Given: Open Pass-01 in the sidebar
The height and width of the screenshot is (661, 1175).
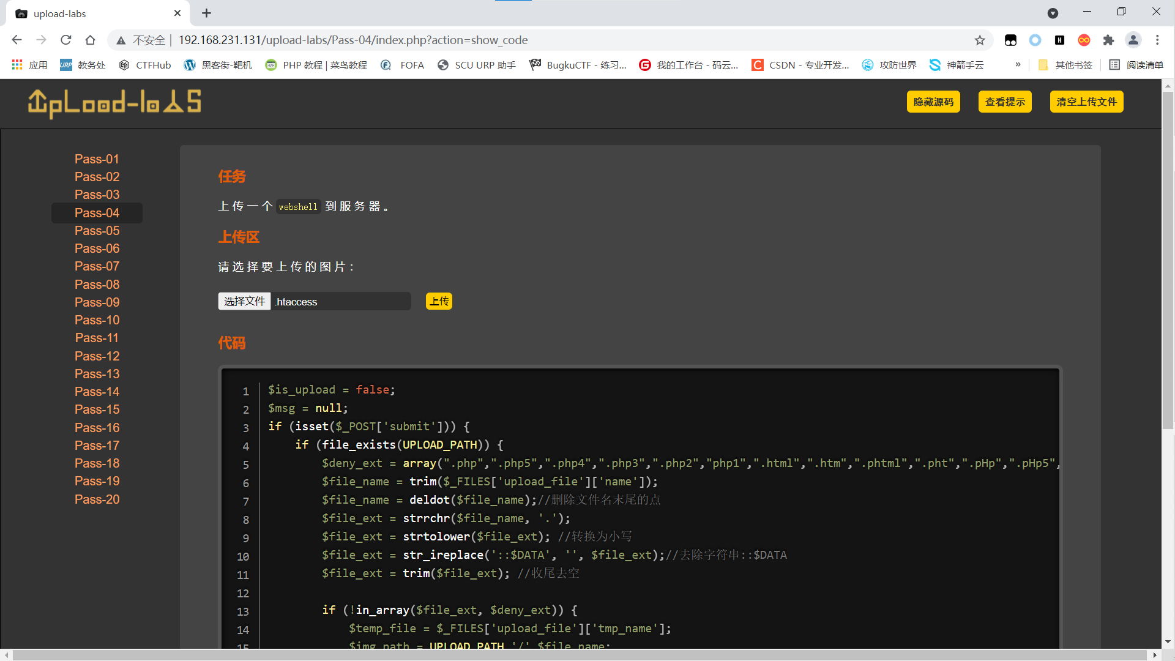Looking at the screenshot, I should 97,159.
